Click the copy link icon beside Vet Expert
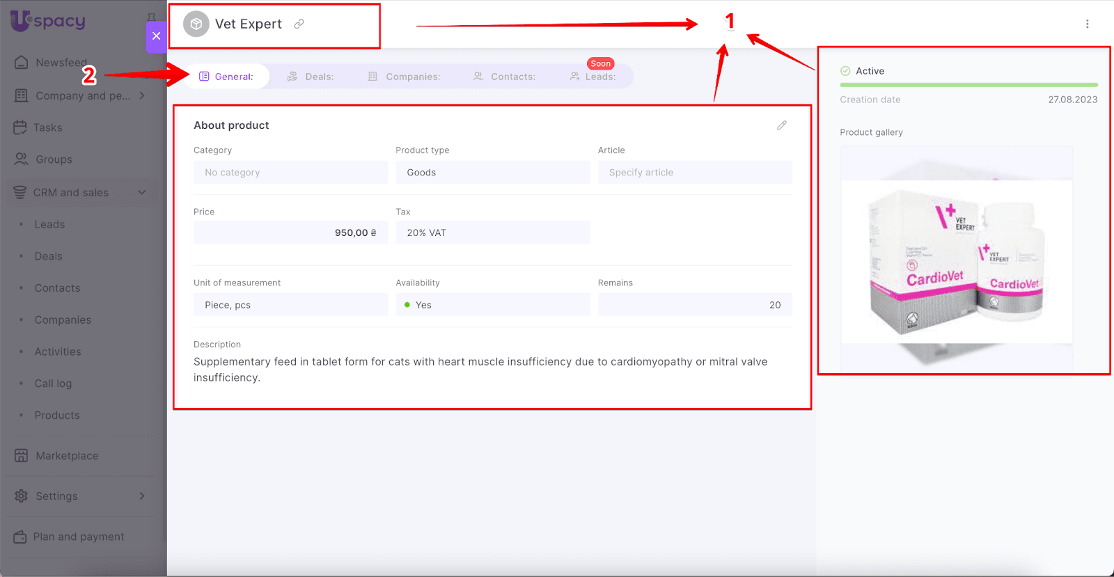 299,24
